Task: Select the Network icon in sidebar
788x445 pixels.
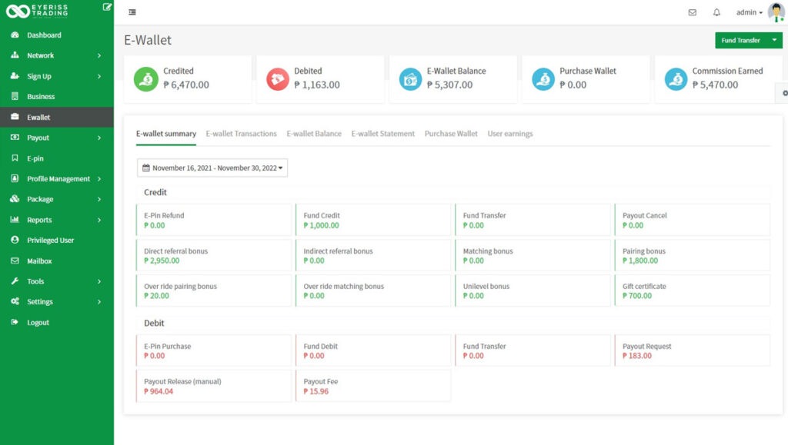Action: point(15,55)
